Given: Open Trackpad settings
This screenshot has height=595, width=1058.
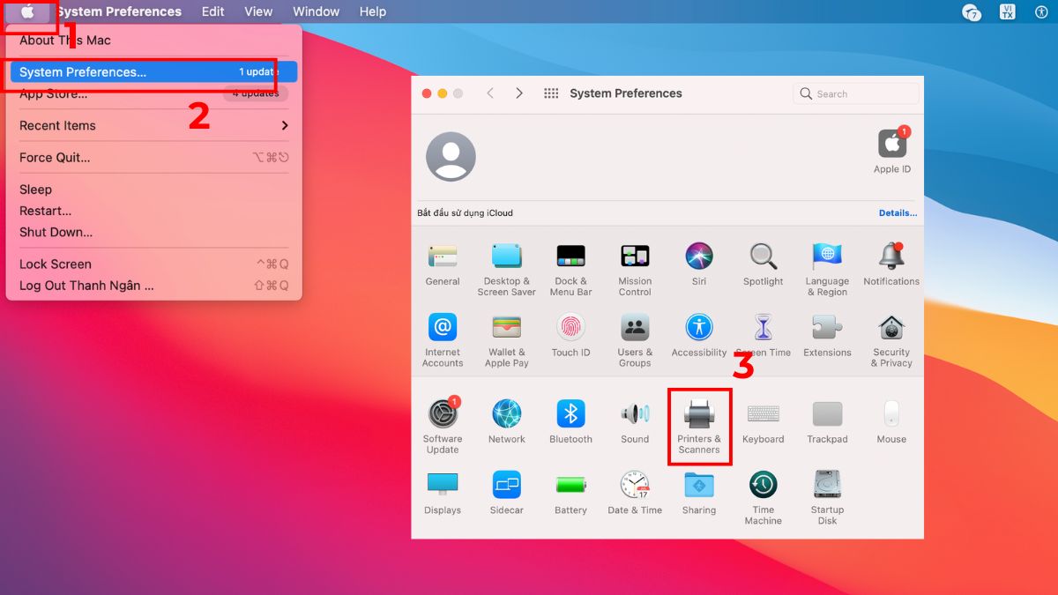Looking at the screenshot, I should click(x=827, y=422).
